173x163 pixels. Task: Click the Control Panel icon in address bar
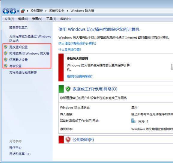pyautogui.click(x=23, y=11)
